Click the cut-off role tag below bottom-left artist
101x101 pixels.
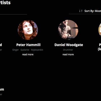tap(1, 94)
